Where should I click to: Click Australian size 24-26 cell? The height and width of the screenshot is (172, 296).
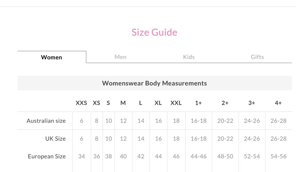(252, 121)
